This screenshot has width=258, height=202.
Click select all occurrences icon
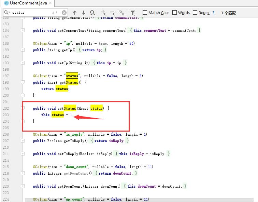point(121,13)
